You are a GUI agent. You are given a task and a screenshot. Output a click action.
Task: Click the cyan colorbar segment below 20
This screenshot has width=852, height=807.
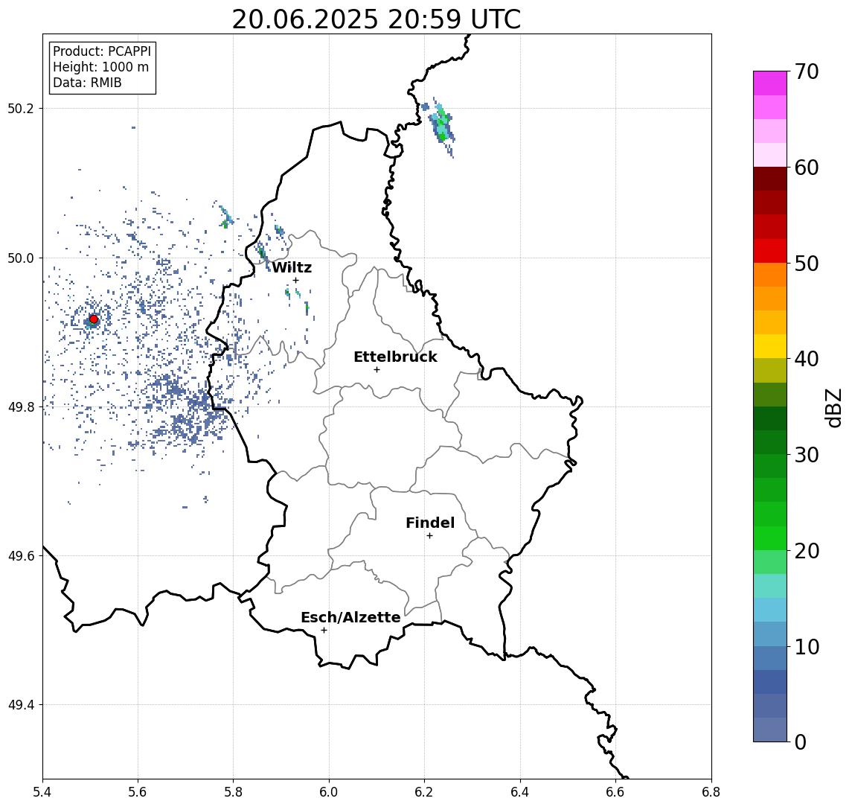770,586
